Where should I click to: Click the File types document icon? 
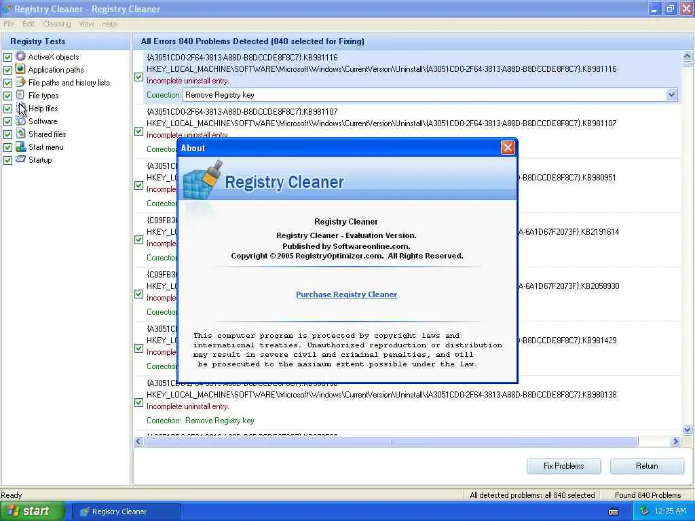(20, 95)
